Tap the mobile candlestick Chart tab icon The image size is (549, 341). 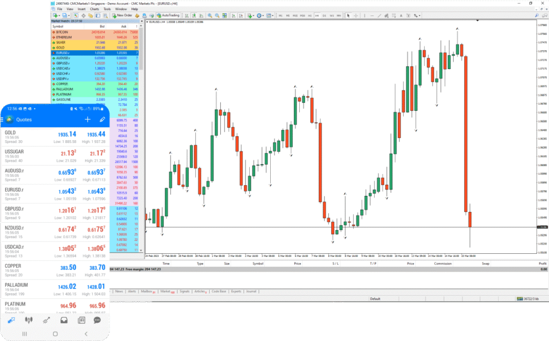click(x=29, y=320)
